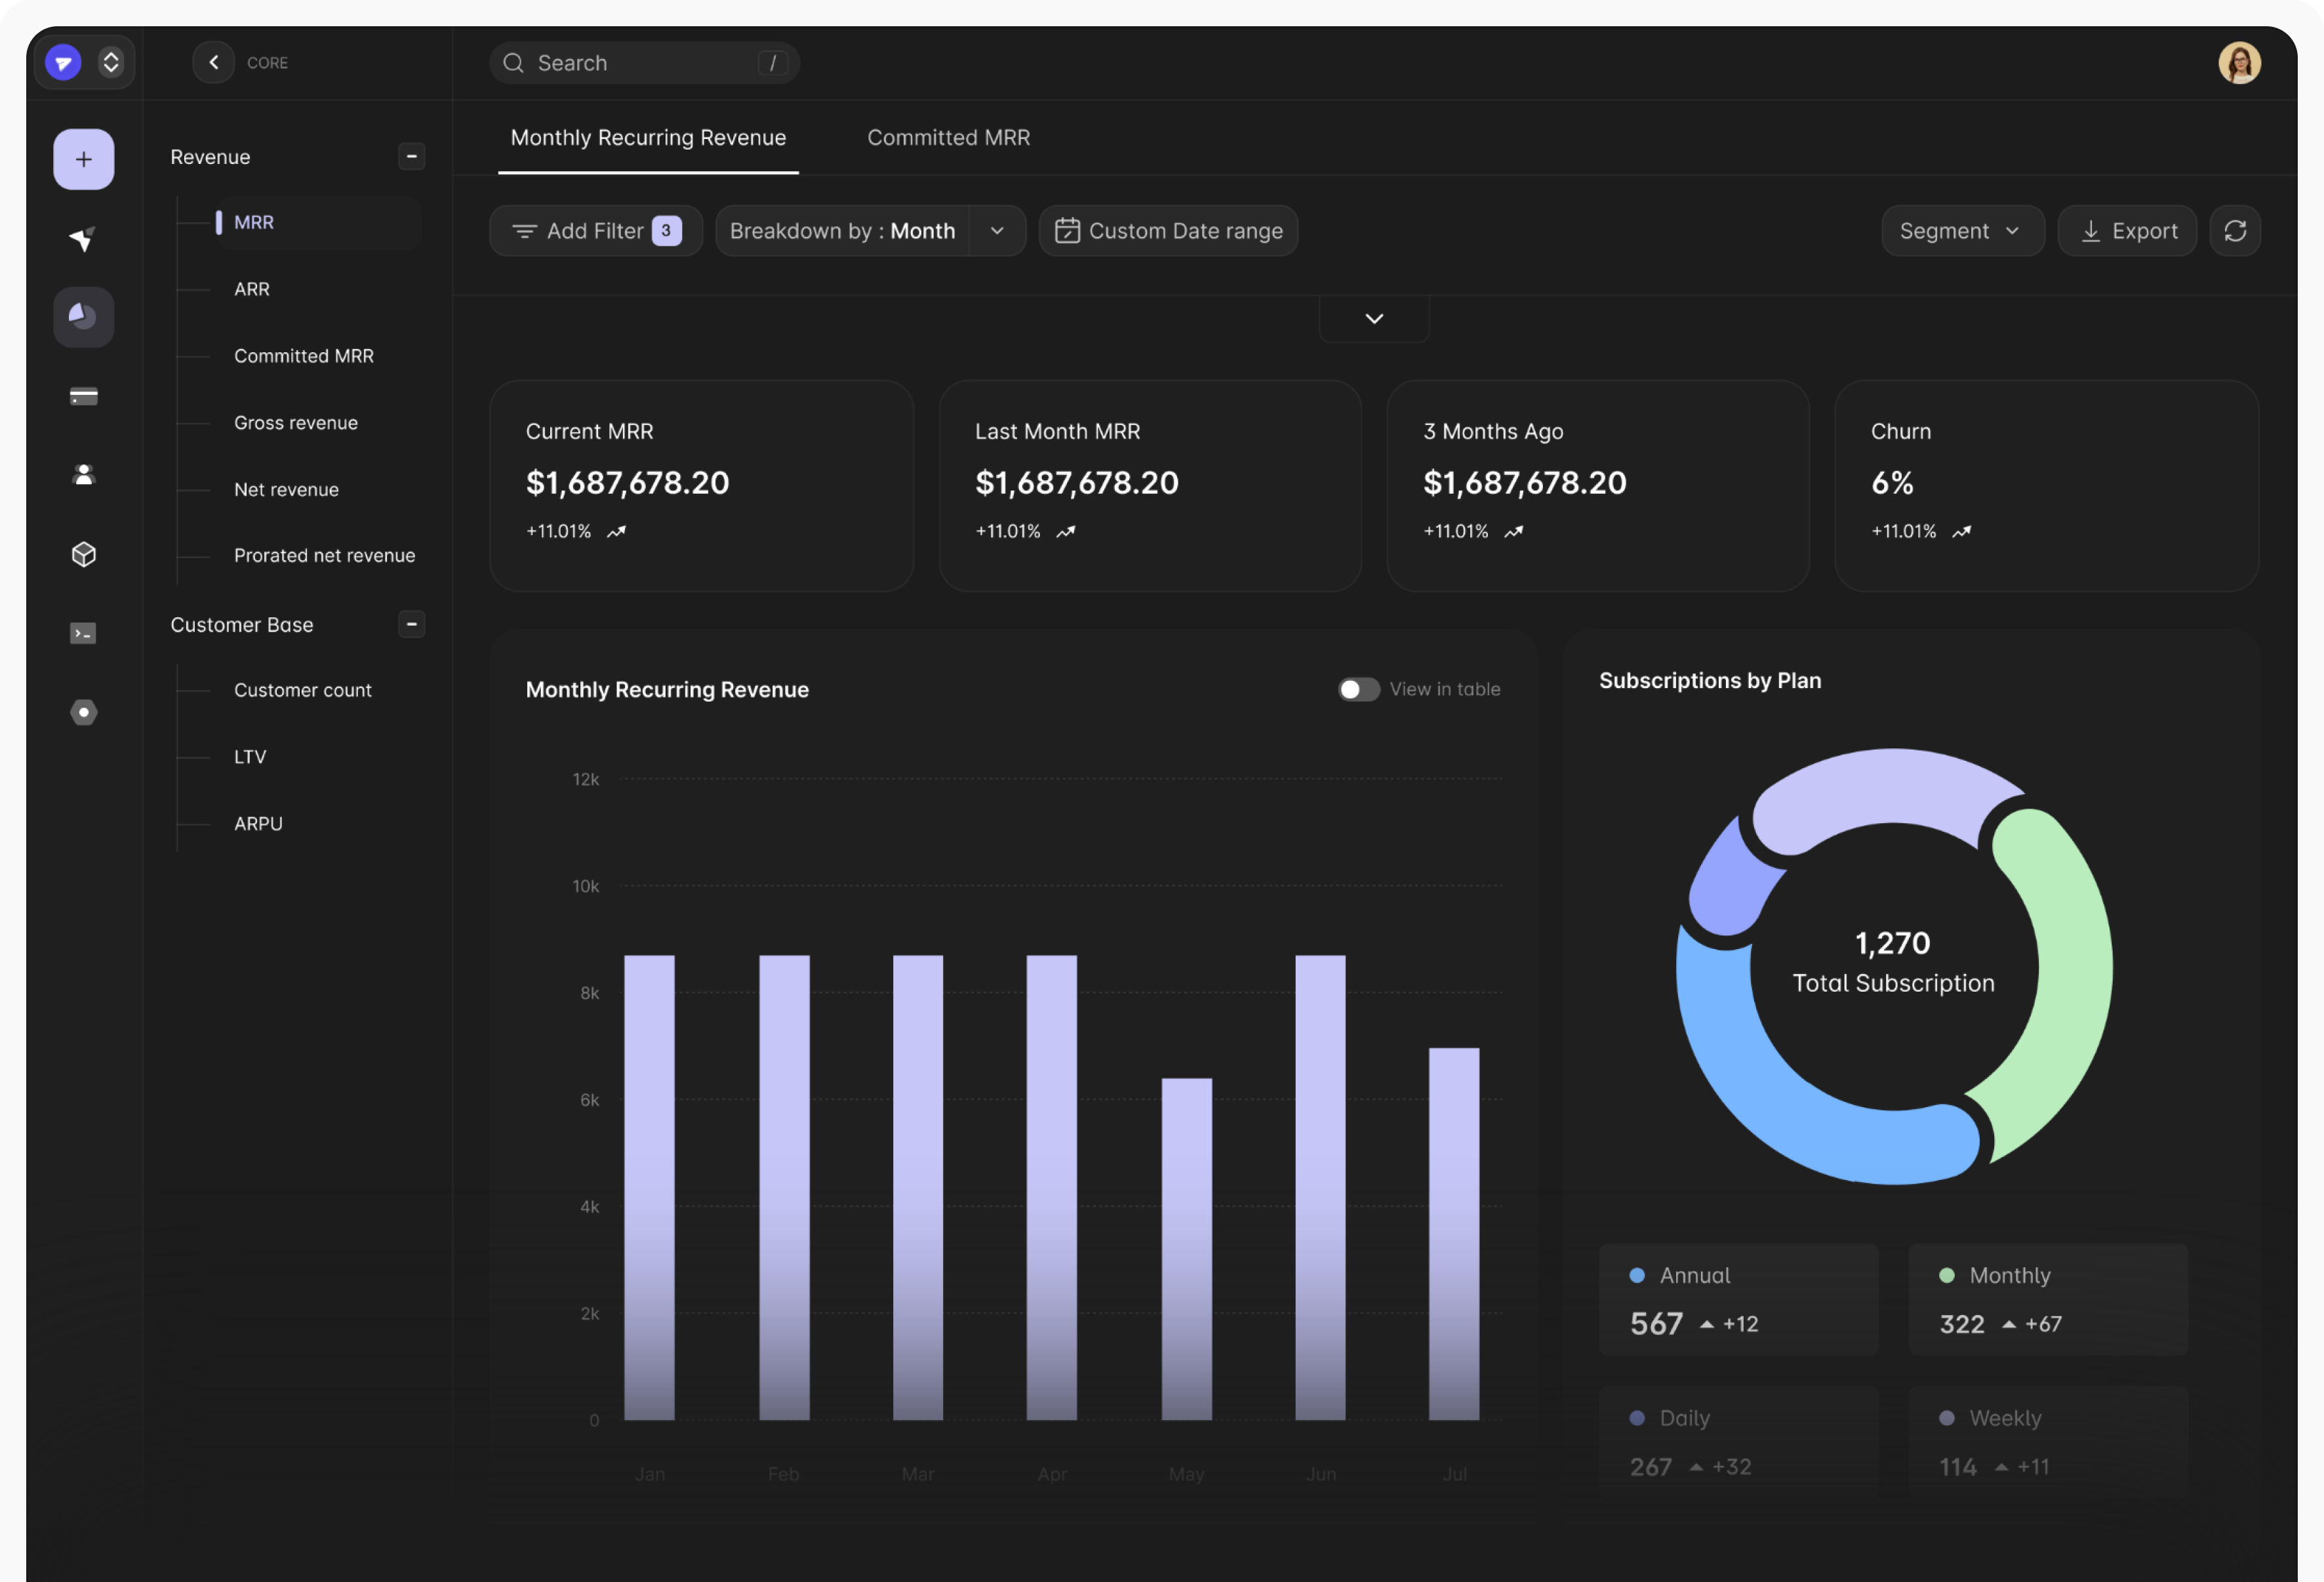Collapse the Customer Base section
Screen dimensions: 2324x1582
pyautogui.click(x=411, y=624)
